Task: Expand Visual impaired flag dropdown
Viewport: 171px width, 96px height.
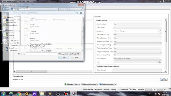Action: [x=161, y=45]
